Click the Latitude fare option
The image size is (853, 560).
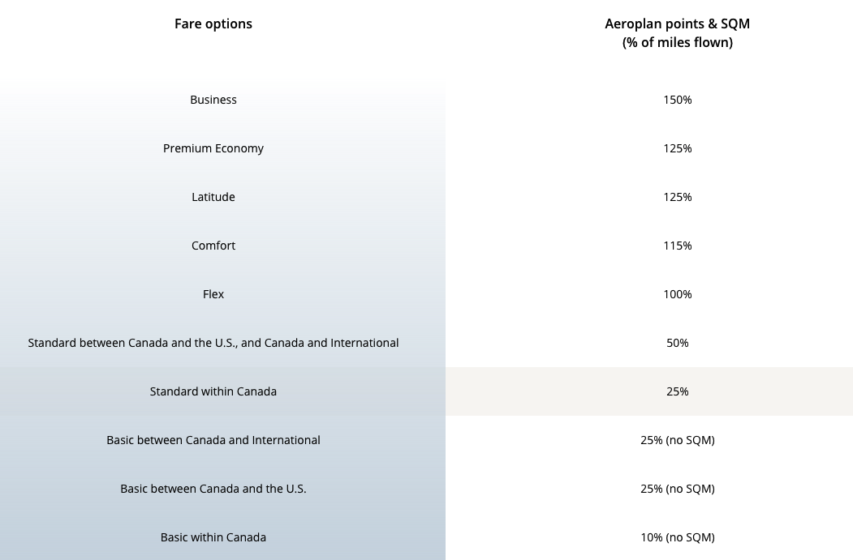pos(213,197)
